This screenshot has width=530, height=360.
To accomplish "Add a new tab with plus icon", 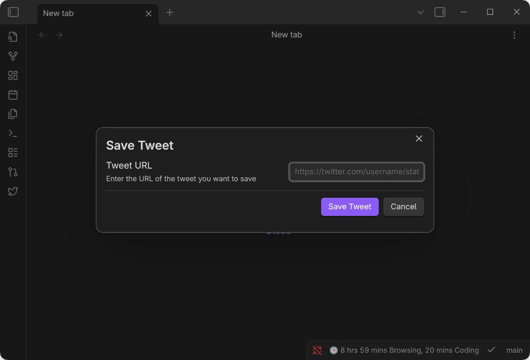I will tap(170, 12).
